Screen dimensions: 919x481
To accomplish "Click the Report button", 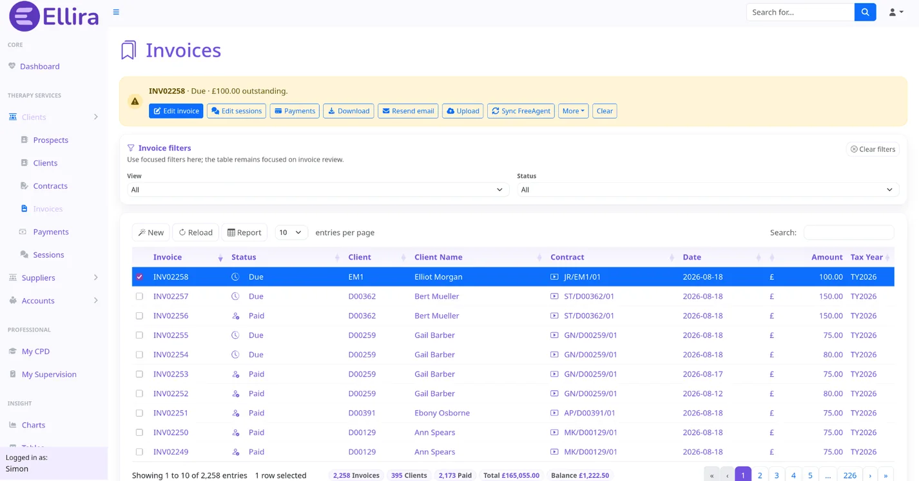I will pos(244,232).
